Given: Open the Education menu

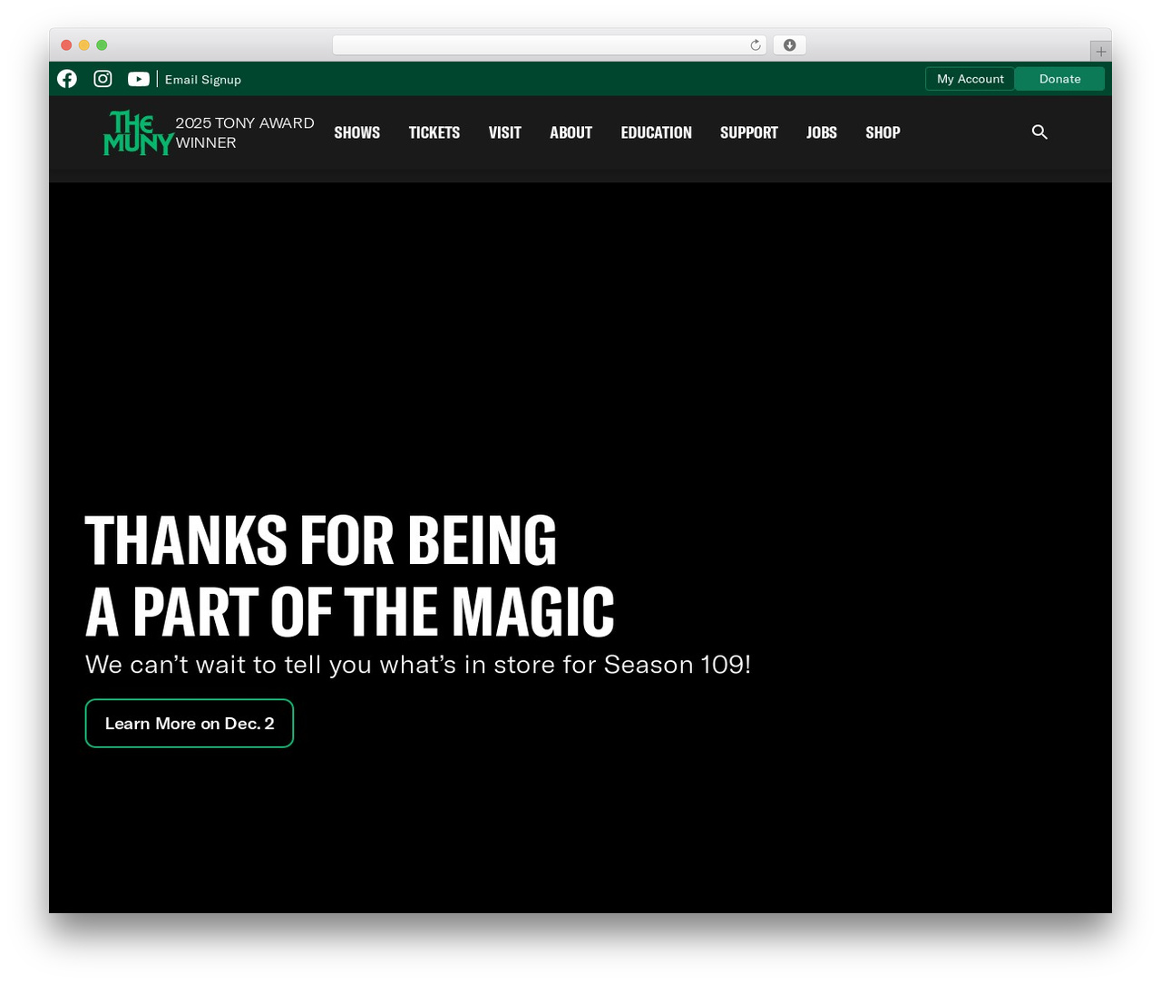Looking at the screenshot, I should [657, 132].
